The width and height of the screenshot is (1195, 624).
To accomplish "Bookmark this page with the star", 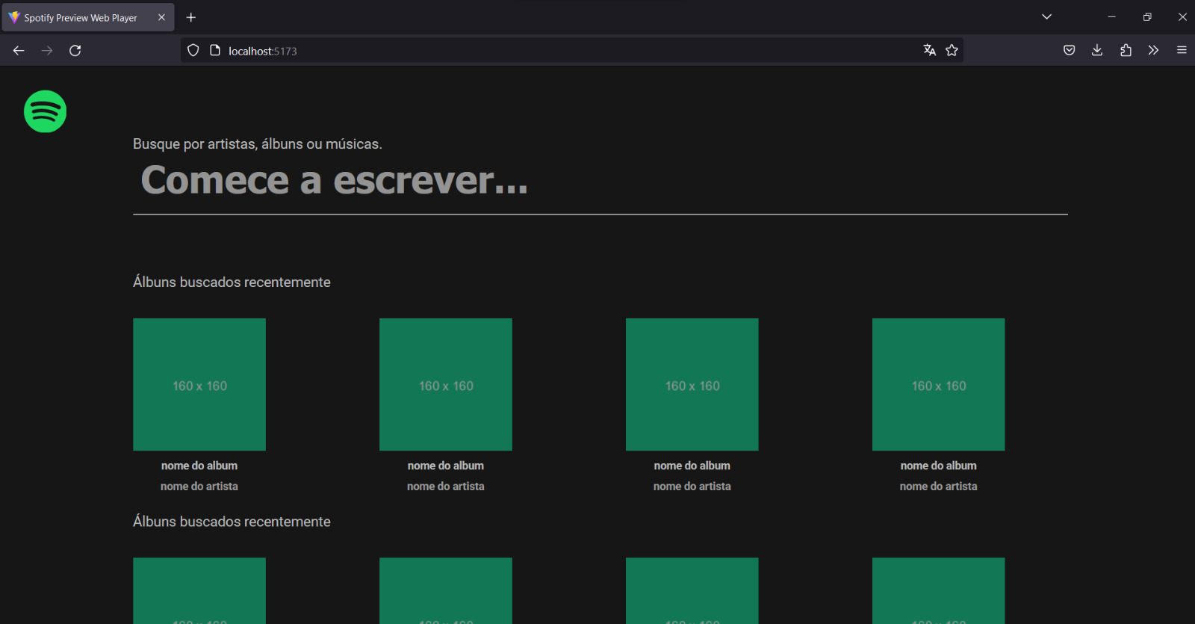I will pyautogui.click(x=952, y=50).
